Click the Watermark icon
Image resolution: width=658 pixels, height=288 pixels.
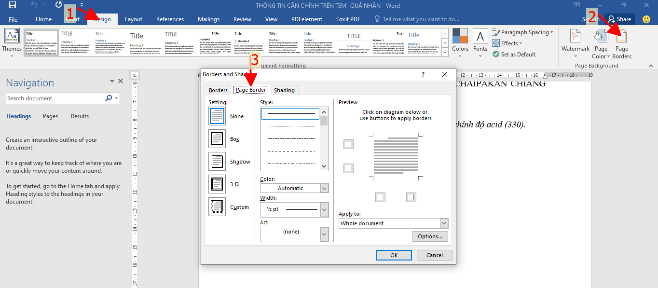pyautogui.click(x=576, y=36)
